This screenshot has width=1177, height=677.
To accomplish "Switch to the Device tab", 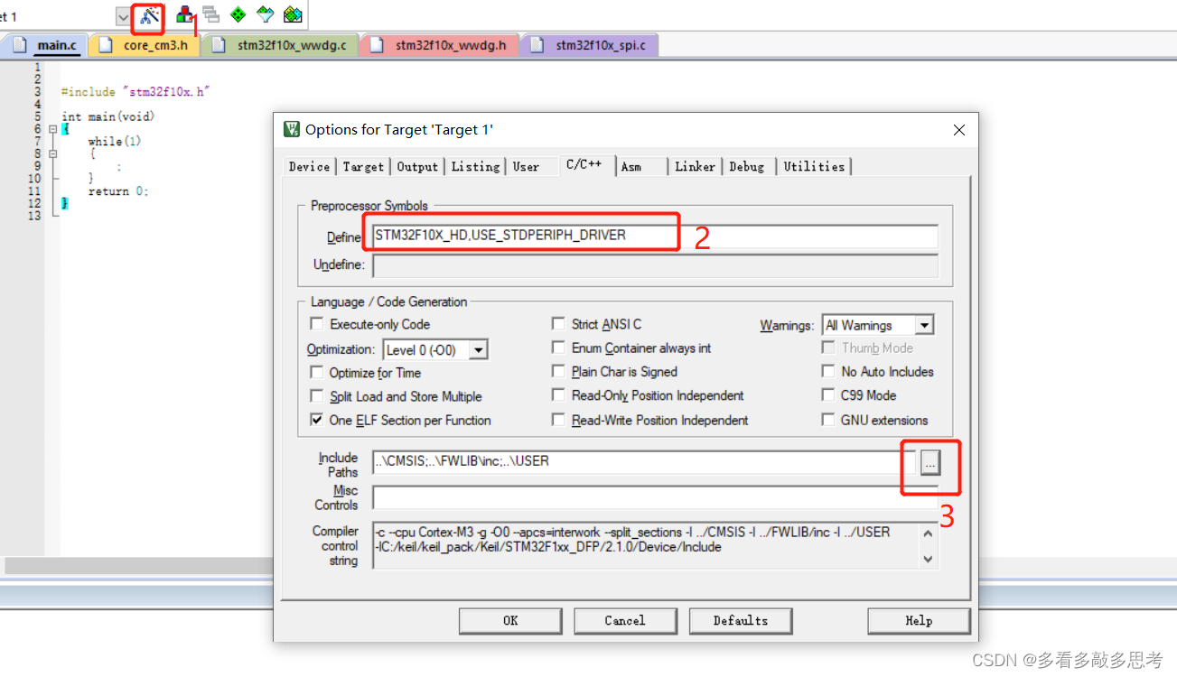I will [x=309, y=167].
